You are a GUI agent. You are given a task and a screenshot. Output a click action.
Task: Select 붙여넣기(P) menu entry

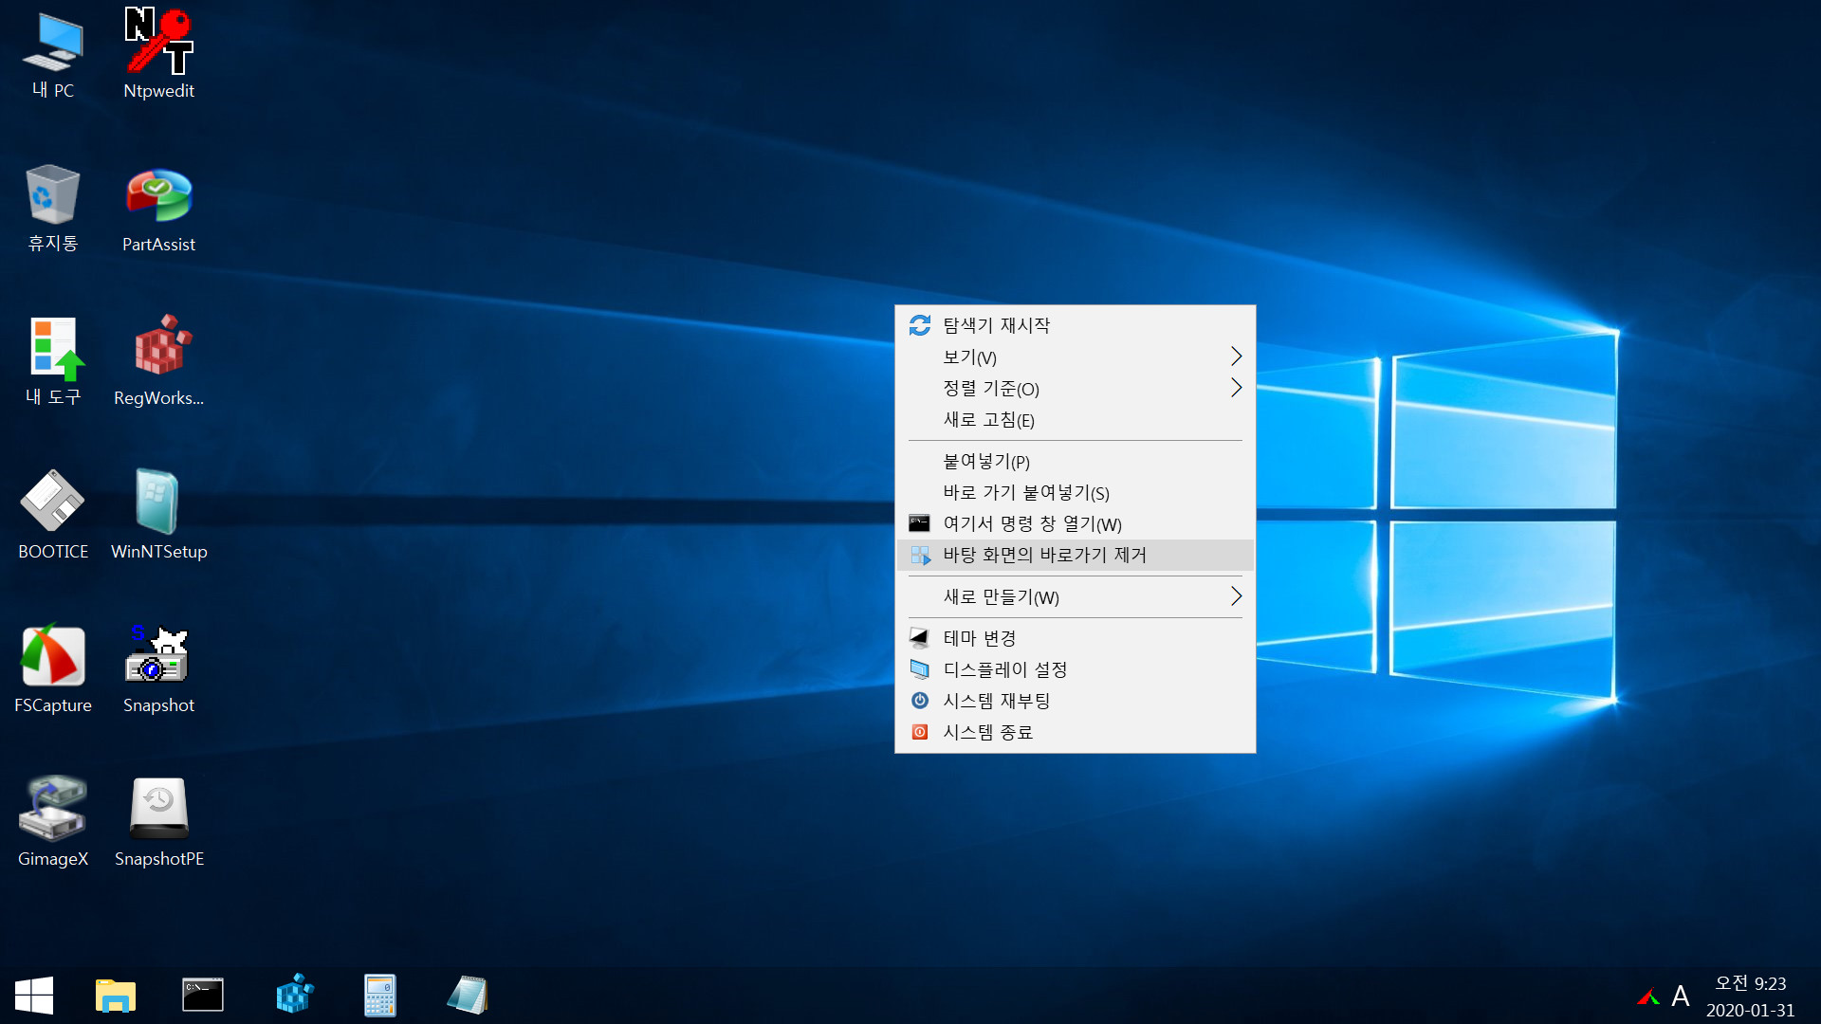point(1076,461)
